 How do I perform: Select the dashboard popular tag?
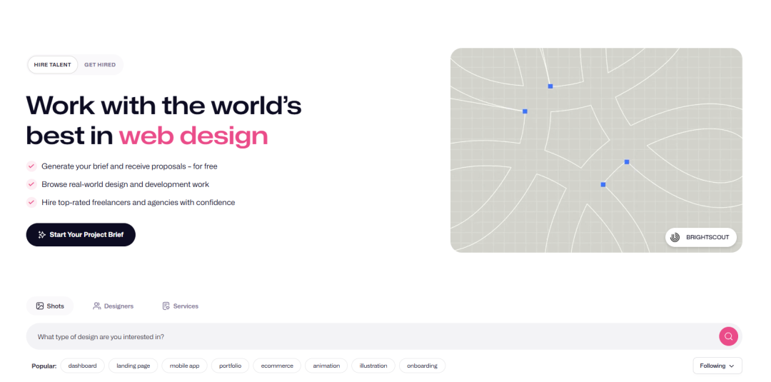[x=82, y=366]
